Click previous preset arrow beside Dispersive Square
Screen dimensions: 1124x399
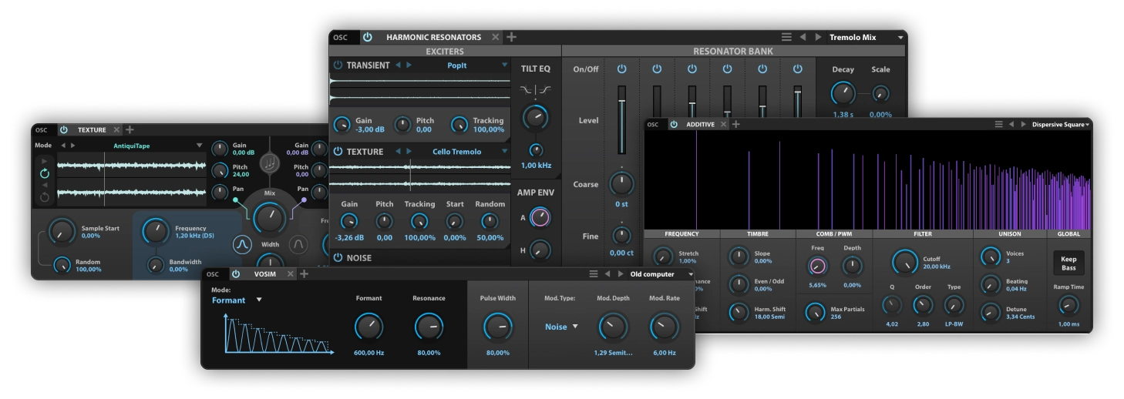click(1011, 124)
